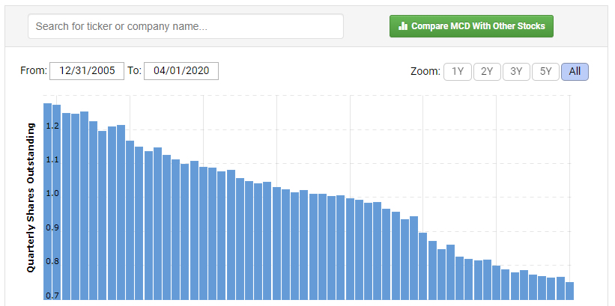The width and height of the screenshot is (615, 306).
Task: Click the 0.9 y-axis label
Action: 52,228
